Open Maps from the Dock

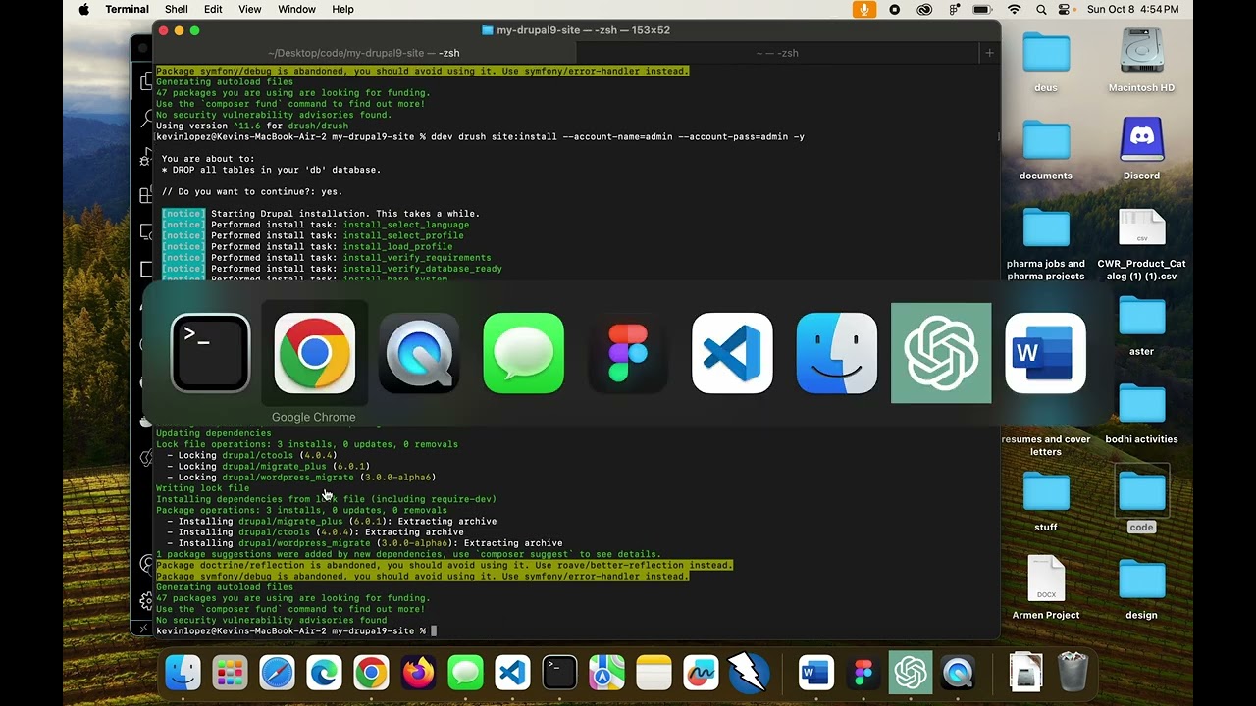coord(606,673)
